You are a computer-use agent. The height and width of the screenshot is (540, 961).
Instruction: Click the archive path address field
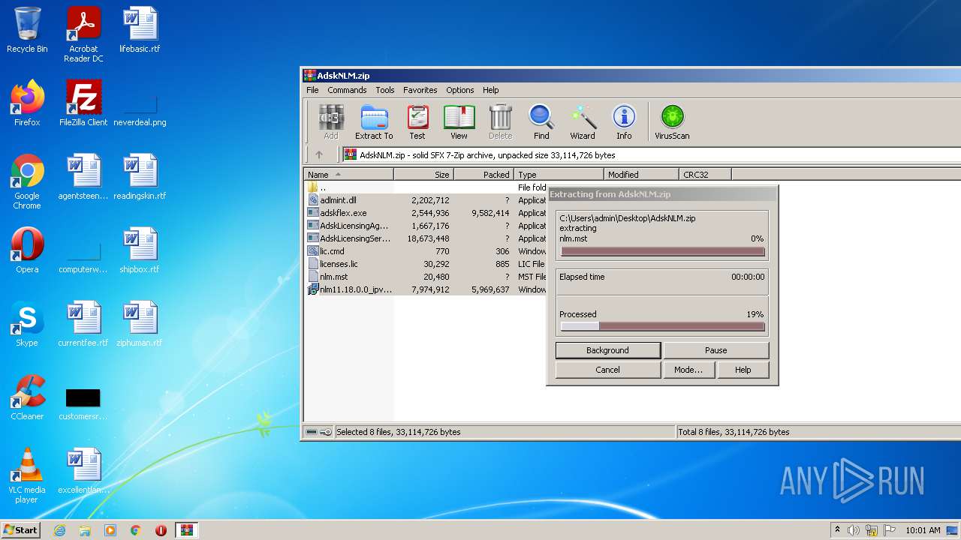pos(652,155)
